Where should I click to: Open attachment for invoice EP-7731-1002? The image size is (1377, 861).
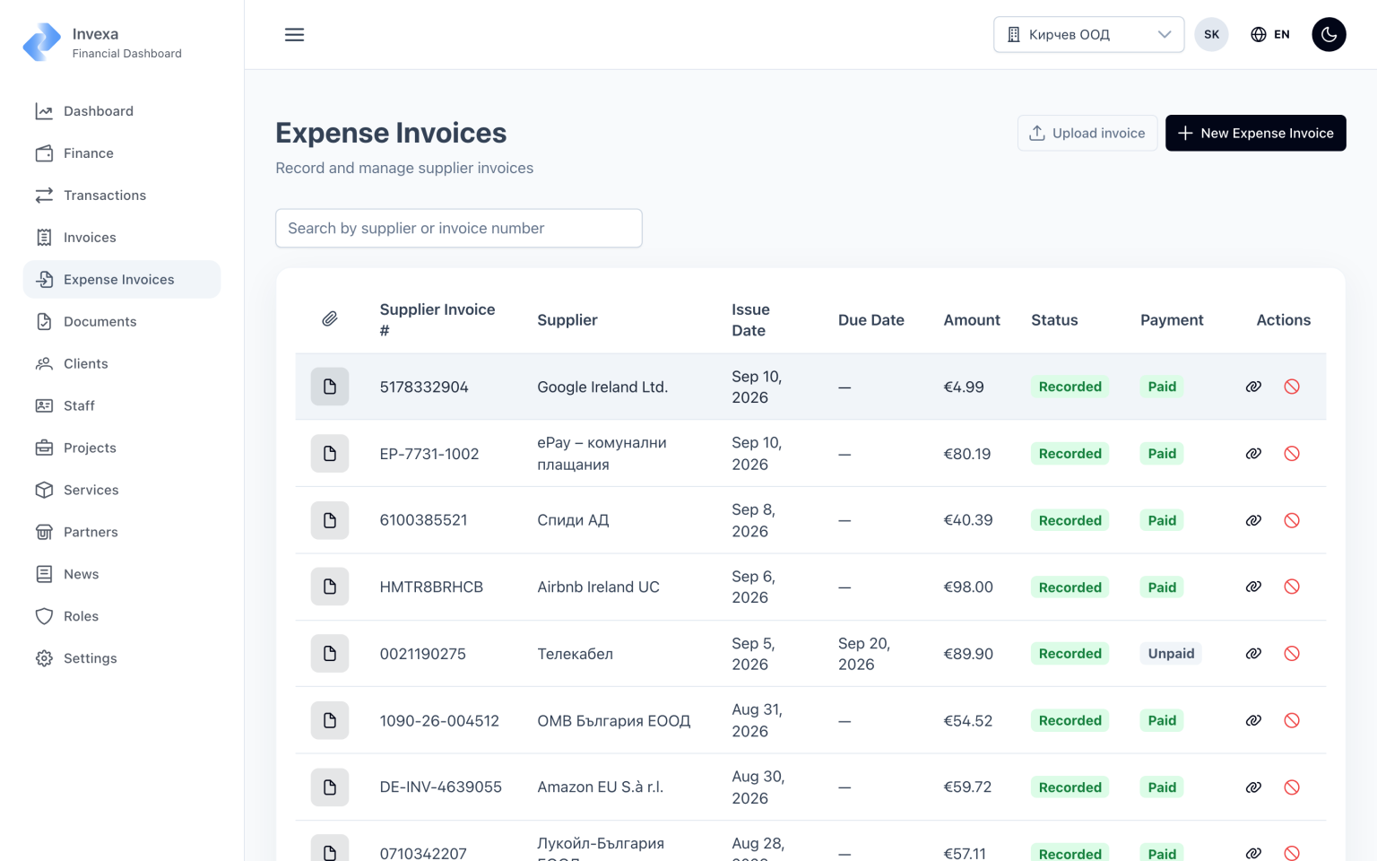(x=330, y=454)
